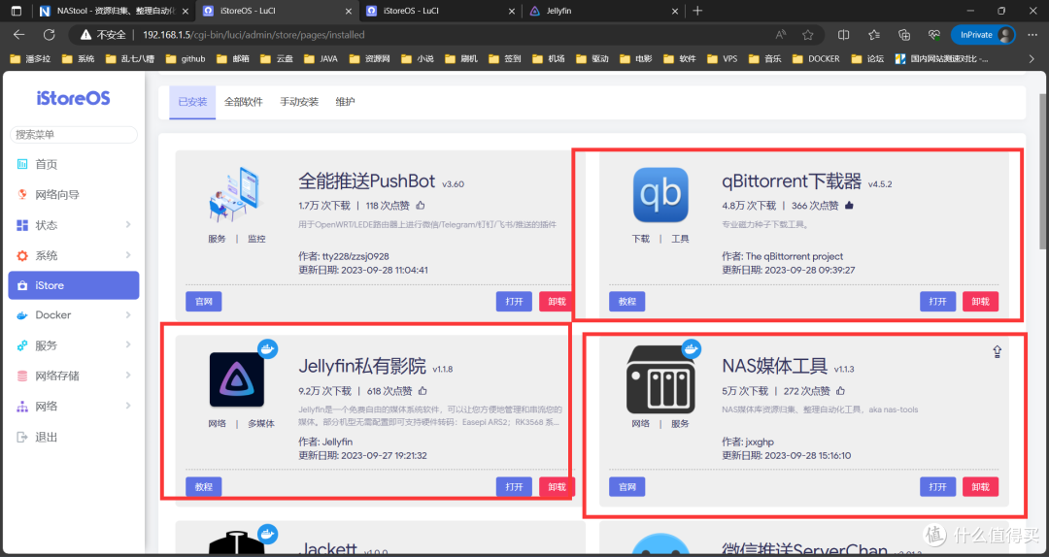Image resolution: width=1049 pixels, height=557 pixels.
Task: Expand the 网络存储 menu chevron
Action: coord(128,376)
